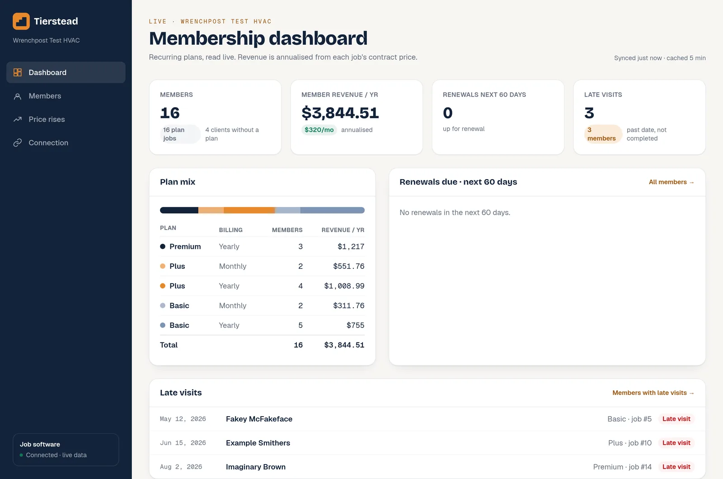The width and height of the screenshot is (723, 479).
Task: Click 'Synced just now · cached 5 min'
Action: pos(660,58)
